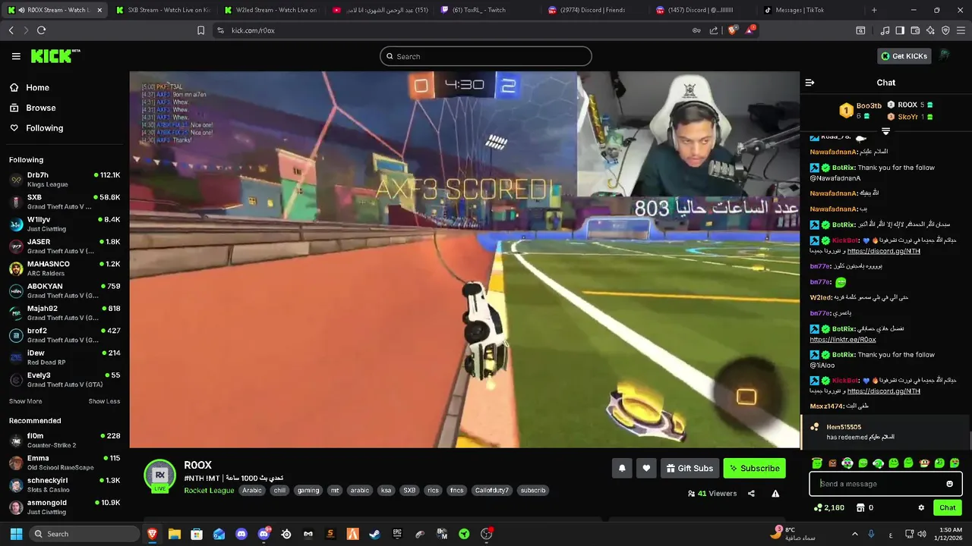
Task: Open Brave playlist music note icon
Action: tap(885, 30)
